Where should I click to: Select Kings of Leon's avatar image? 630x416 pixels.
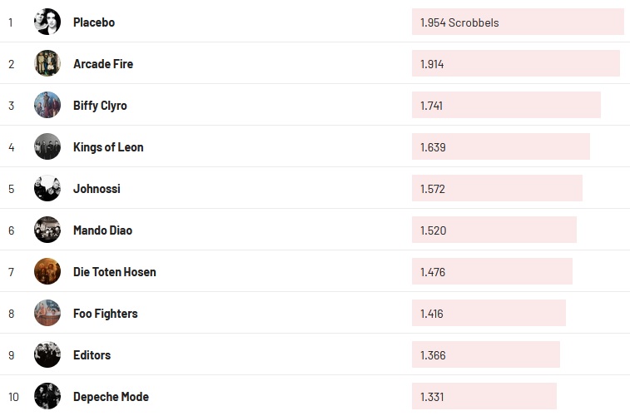pos(47,146)
